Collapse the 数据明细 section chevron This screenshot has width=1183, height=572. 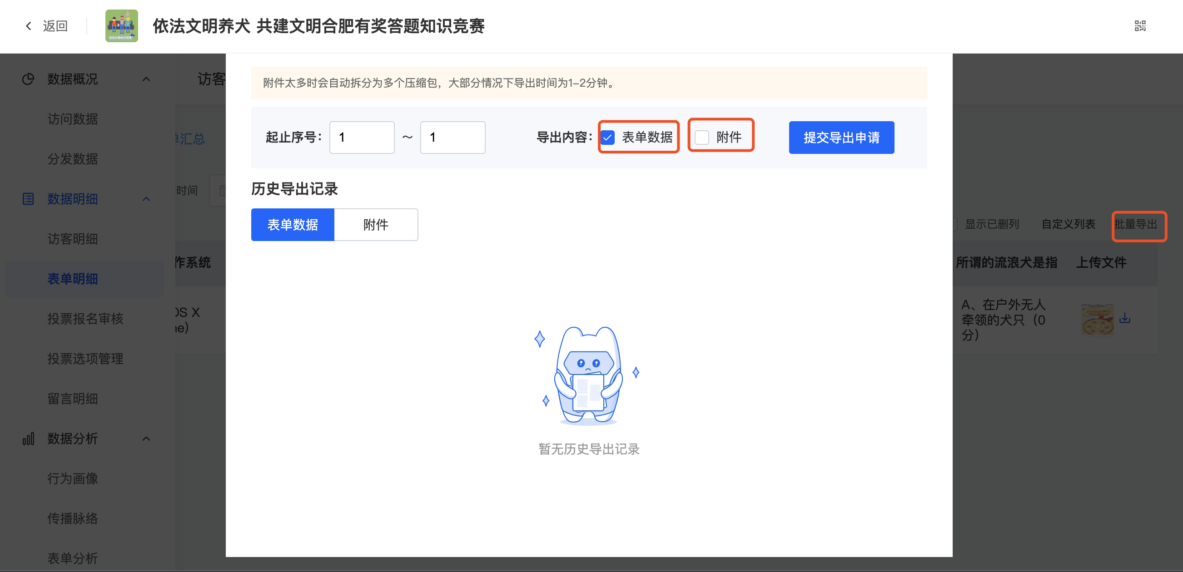(146, 199)
